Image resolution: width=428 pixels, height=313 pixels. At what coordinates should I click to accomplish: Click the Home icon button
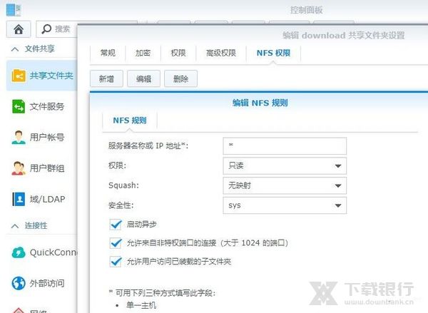(x=18, y=29)
